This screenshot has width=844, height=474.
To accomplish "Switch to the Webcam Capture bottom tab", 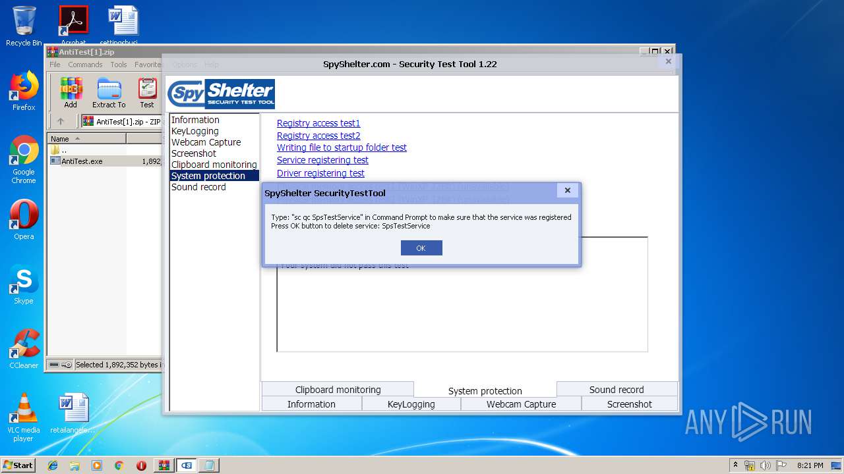I will (521, 404).
